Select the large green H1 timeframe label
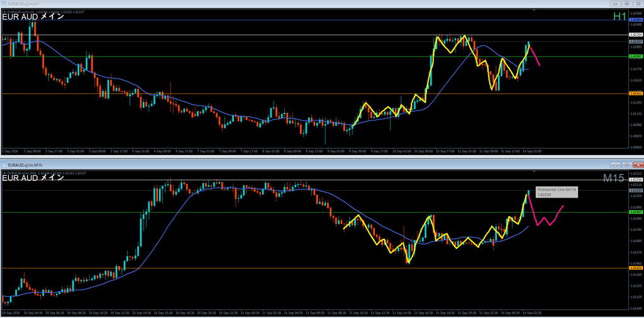 (619, 16)
